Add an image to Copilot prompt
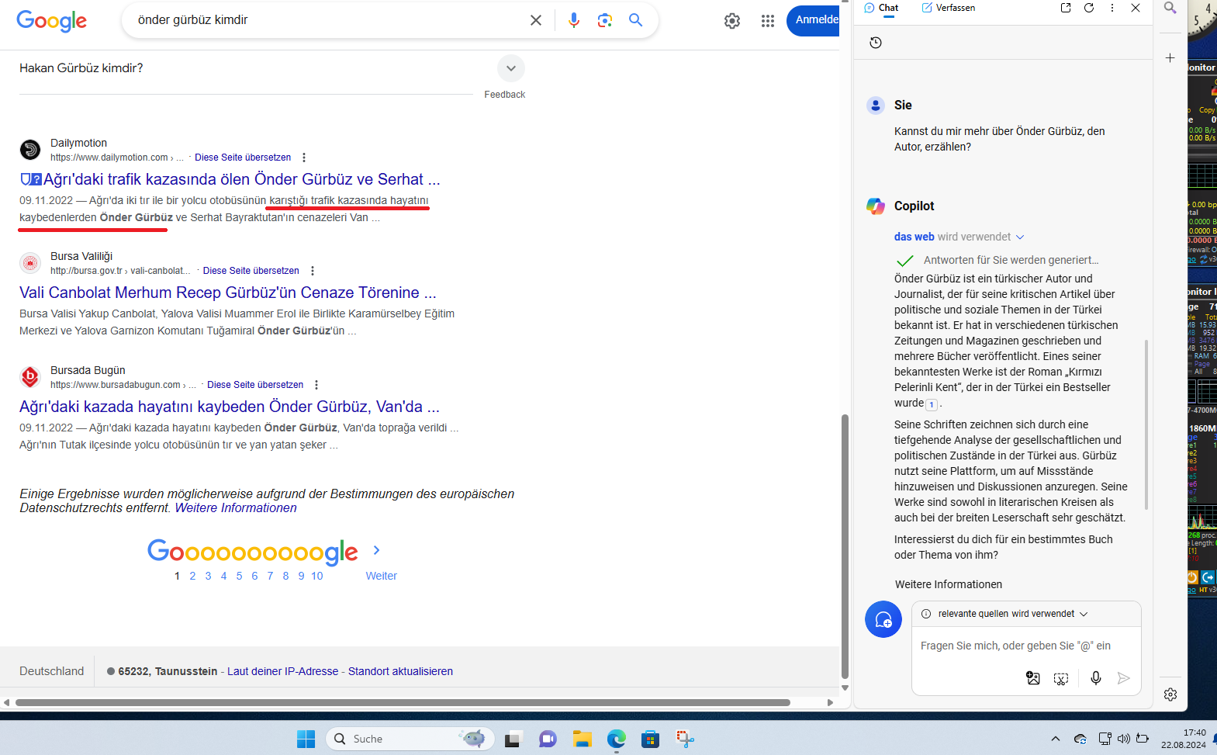This screenshot has height=755, width=1217. [x=1033, y=678]
